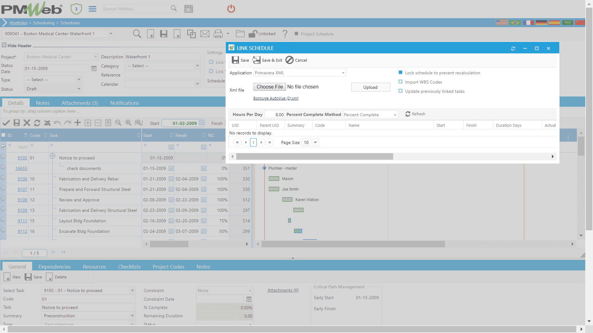Switch to the Notifications tab
593x333 pixels.
(x=125, y=103)
